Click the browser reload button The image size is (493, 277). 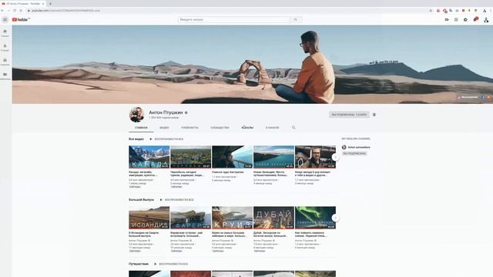coord(15,10)
